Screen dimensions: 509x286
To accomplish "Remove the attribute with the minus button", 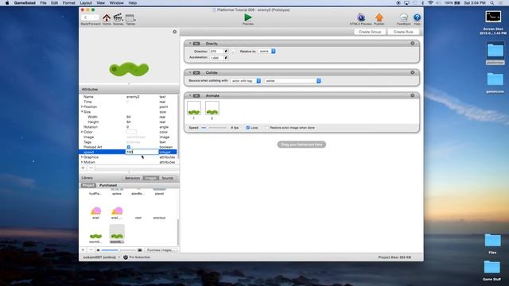I will [91, 168].
